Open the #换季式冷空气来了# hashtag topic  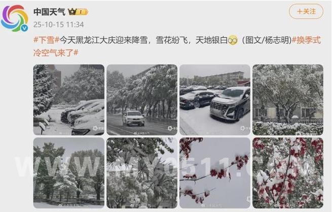click(x=177, y=46)
